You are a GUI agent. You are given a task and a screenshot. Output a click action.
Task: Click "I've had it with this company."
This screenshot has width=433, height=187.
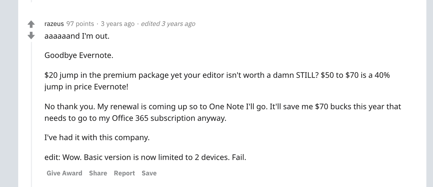[x=97, y=137]
